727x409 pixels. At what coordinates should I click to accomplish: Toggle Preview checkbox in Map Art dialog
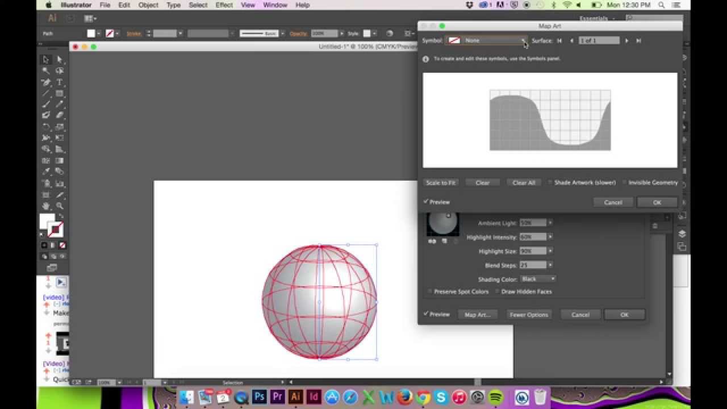(x=426, y=202)
